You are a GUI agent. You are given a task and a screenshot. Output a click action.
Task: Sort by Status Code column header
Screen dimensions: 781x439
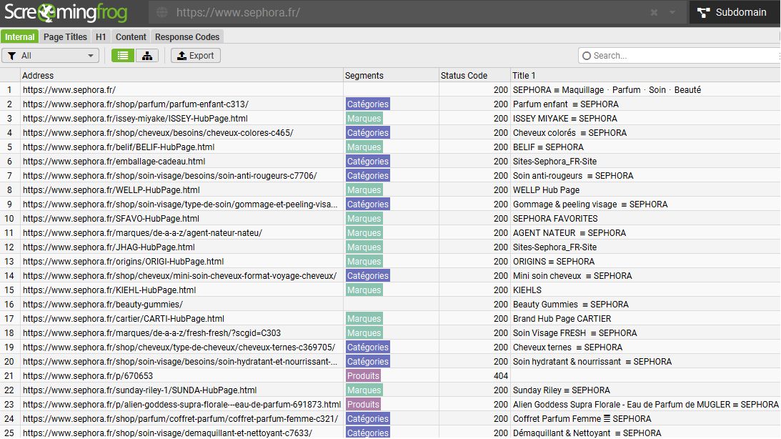pos(464,75)
